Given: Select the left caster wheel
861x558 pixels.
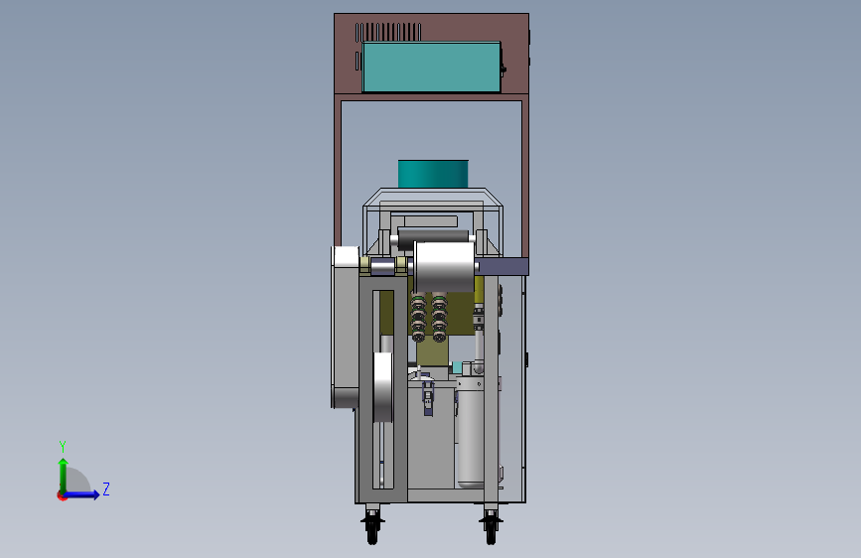Looking at the screenshot, I should pyautogui.click(x=372, y=526).
